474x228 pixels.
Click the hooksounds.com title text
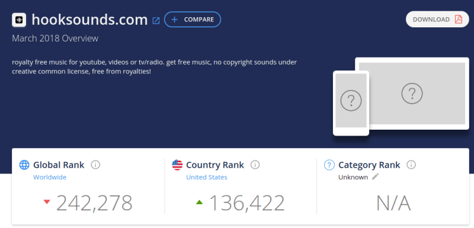click(x=90, y=20)
